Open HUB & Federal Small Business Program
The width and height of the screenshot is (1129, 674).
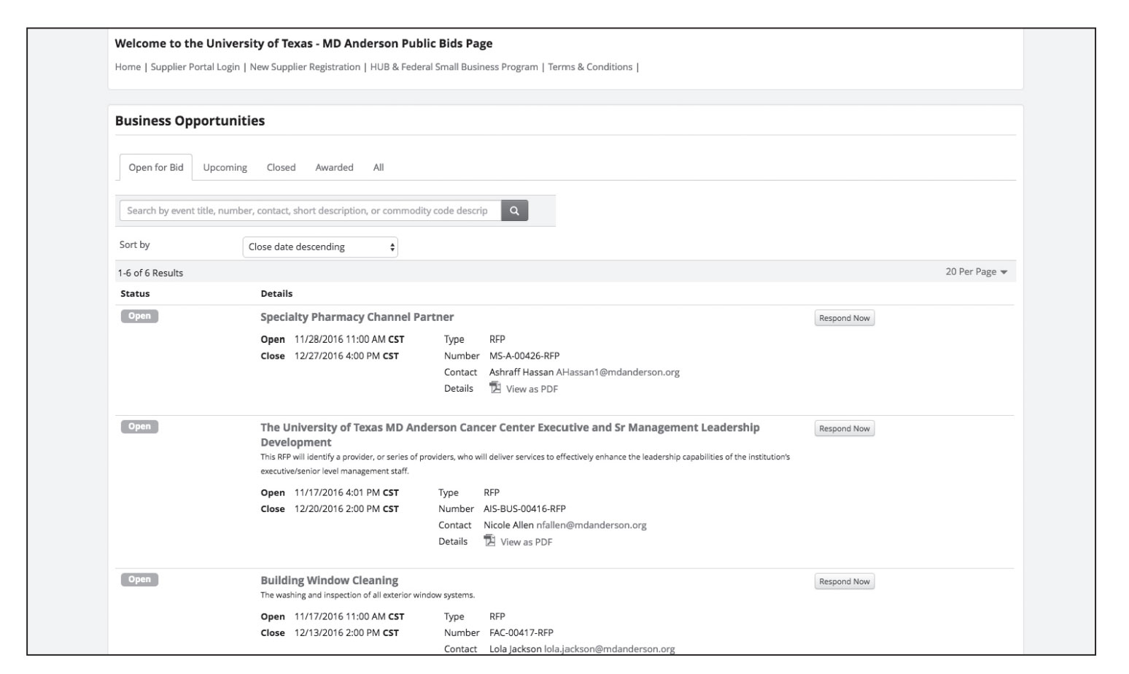454,66
